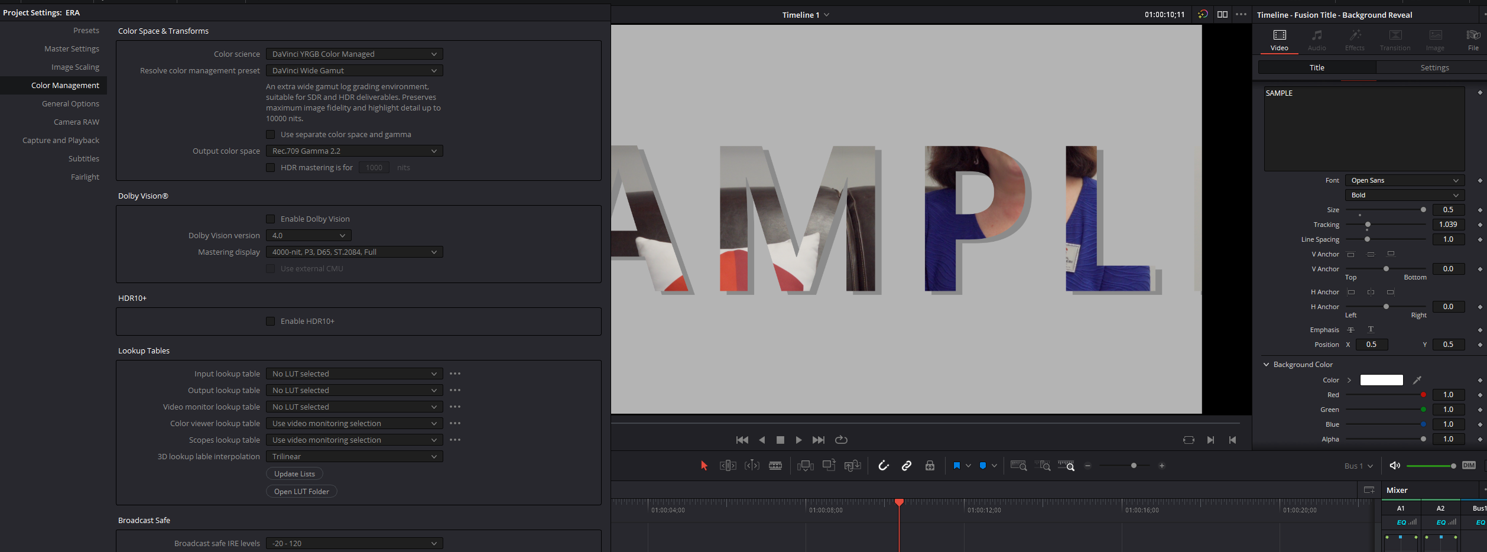Viewport: 1487px width, 552px height.
Task: Click the replace clip icon
Action: point(852,466)
